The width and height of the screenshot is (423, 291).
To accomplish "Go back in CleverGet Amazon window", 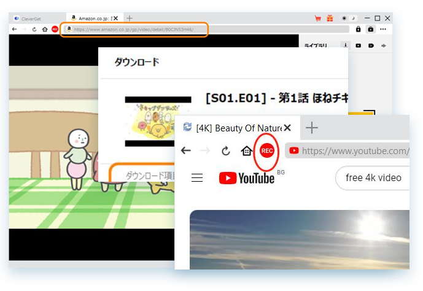I will [x=15, y=29].
